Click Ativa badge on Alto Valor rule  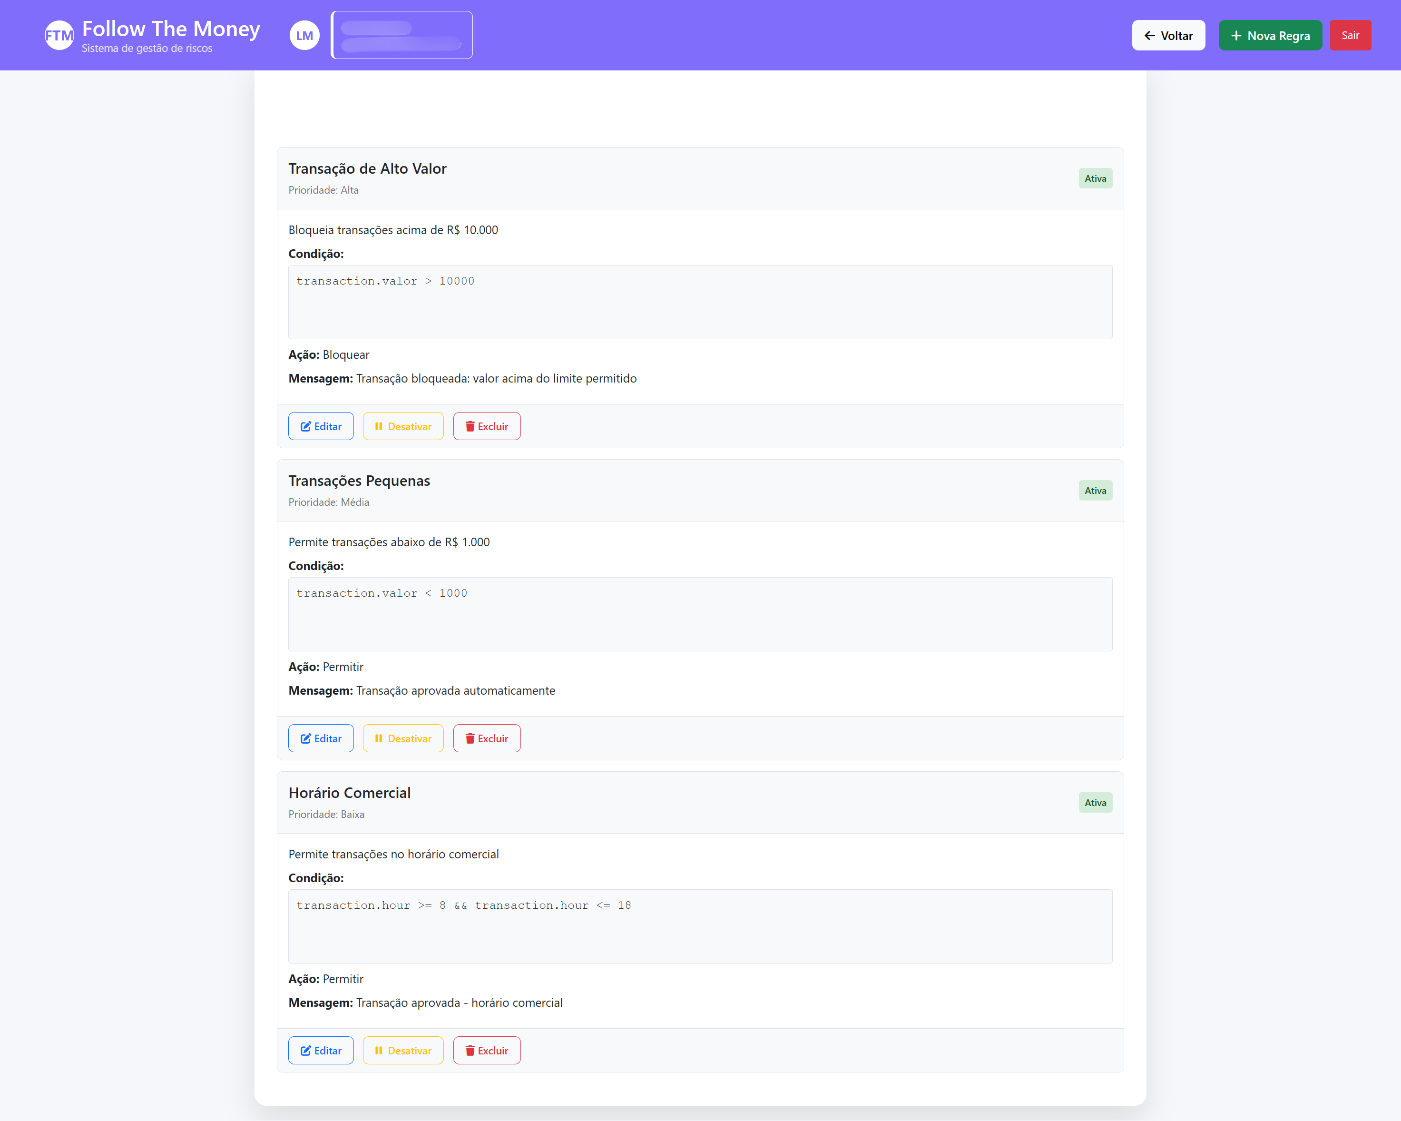click(1095, 179)
